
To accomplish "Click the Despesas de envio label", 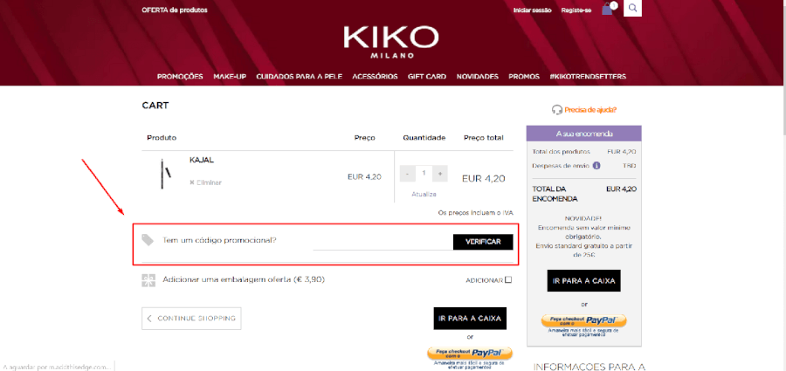I will pyautogui.click(x=561, y=166).
